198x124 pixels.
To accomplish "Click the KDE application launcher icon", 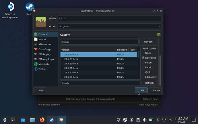I will point(4,120).
